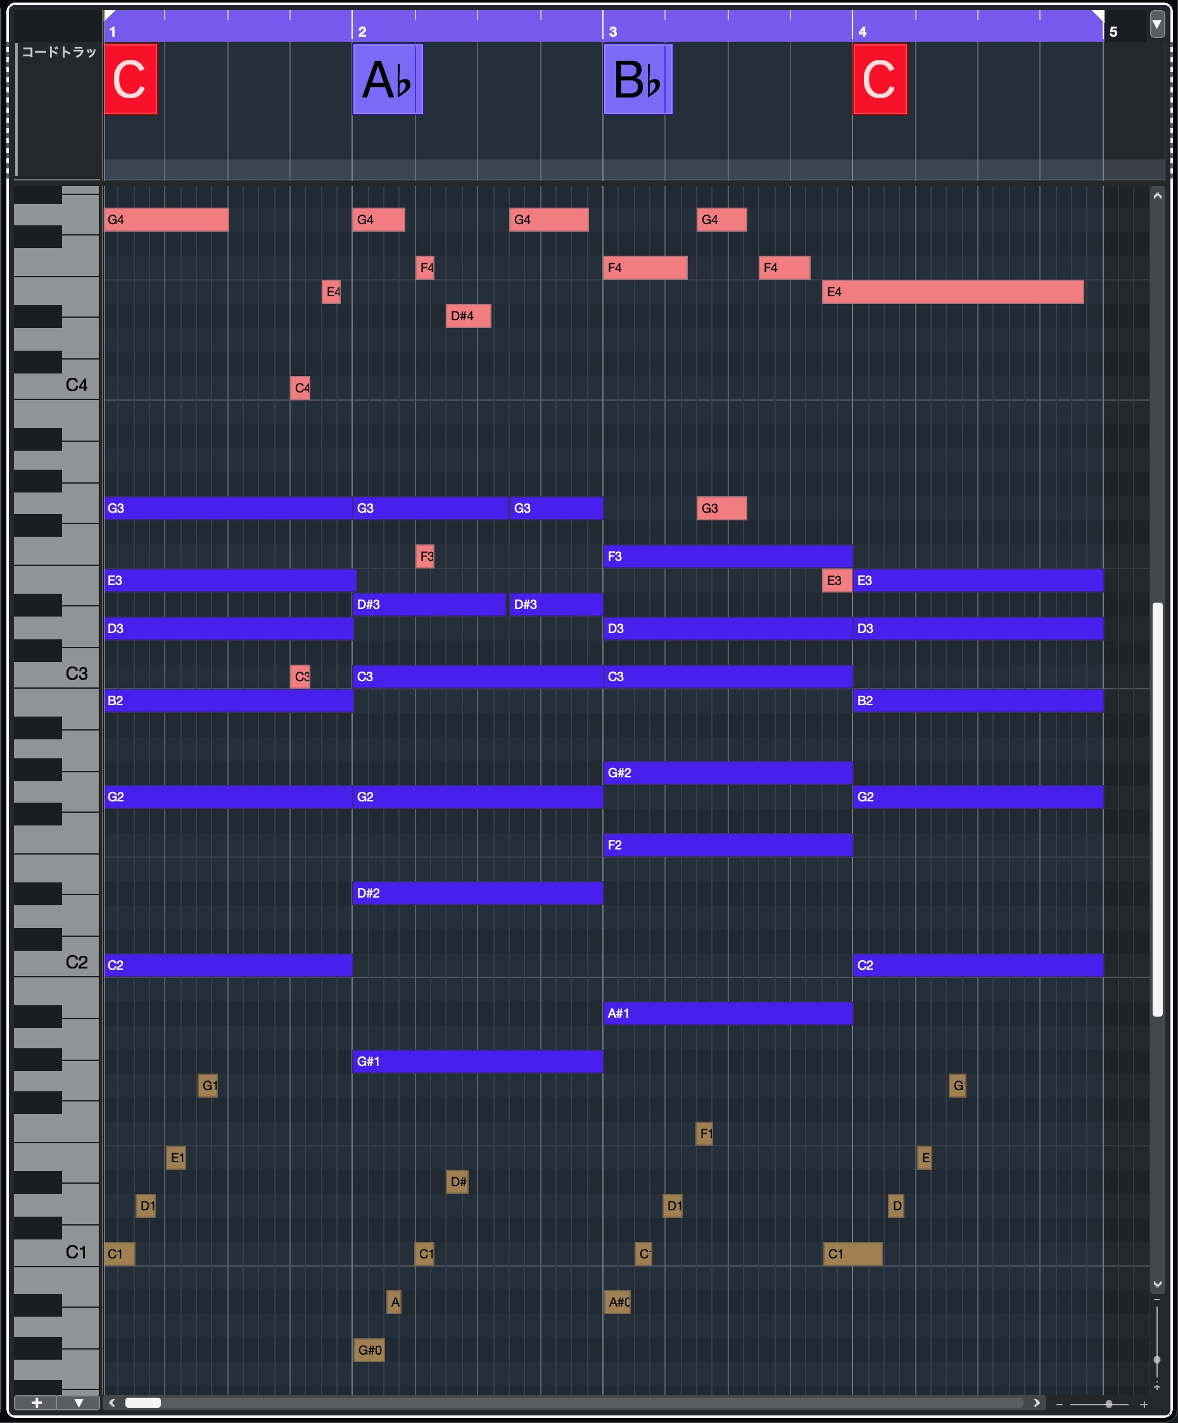Select the F1 bass note
Viewport: 1178px width, 1423px height.
pos(704,1134)
